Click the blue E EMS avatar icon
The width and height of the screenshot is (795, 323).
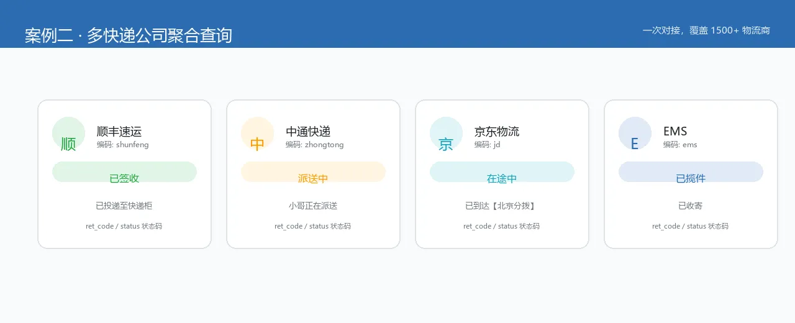coord(635,134)
